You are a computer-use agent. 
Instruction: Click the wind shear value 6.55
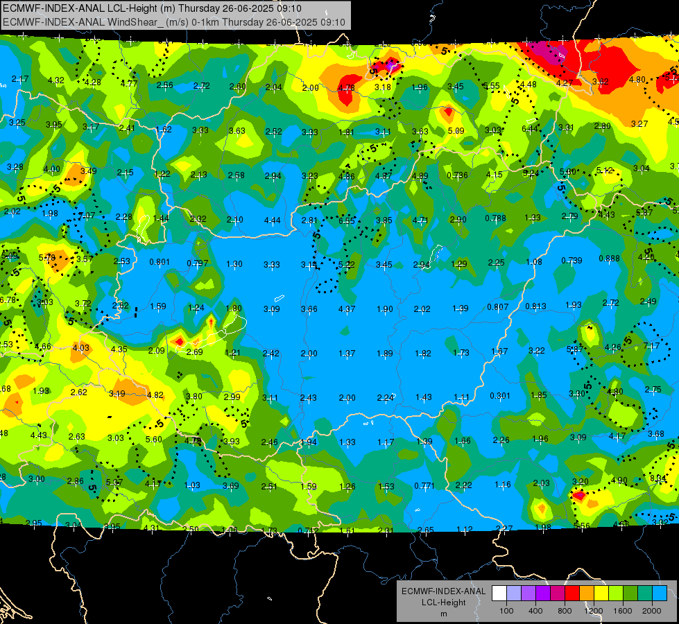pos(346,221)
